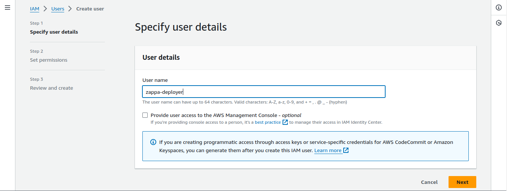Select Step 3 Review and create
The height and width of the screenshot is (191, 507).
tap(51, 88)
